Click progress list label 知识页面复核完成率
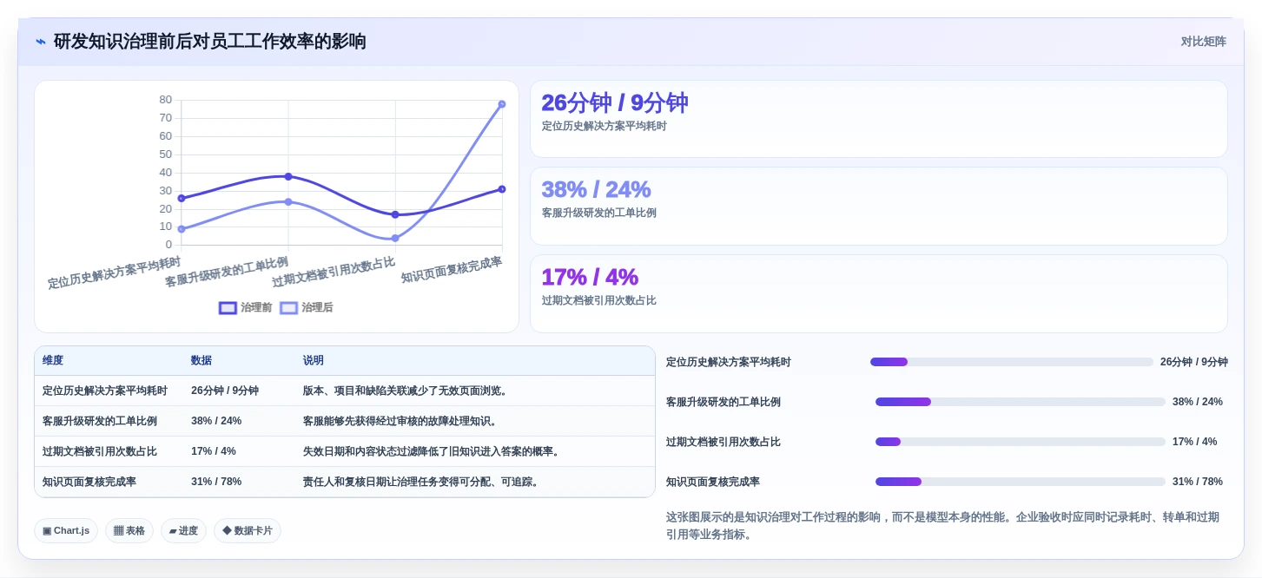 [x=713, y=482]
